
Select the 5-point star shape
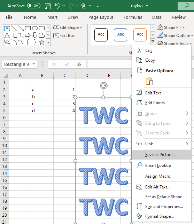(x=42, y=42)
